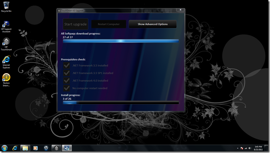Toggle the .NET Framework 3.5 SP1 installed checkbox
This screenshot has height=153, width=270.
pos(67,73)
